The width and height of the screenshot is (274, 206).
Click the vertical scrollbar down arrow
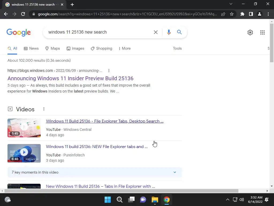(272, 186)
